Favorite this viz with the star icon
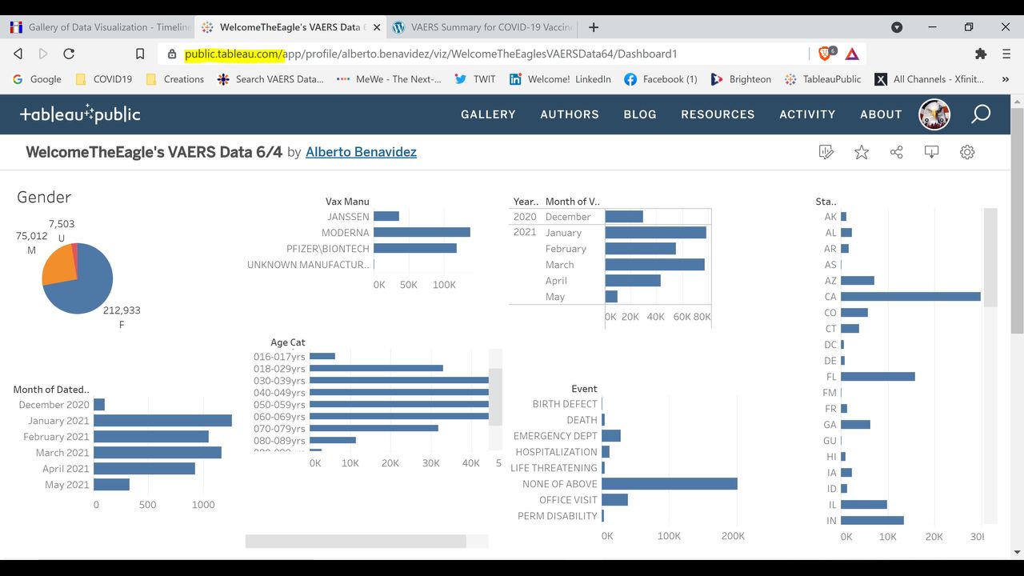 pyautogui.click(x=862, y=152)
